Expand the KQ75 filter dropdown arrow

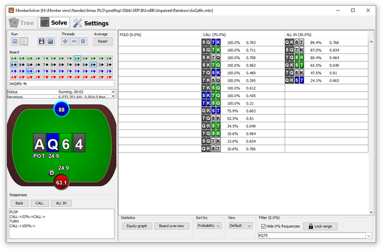(369, 236)
